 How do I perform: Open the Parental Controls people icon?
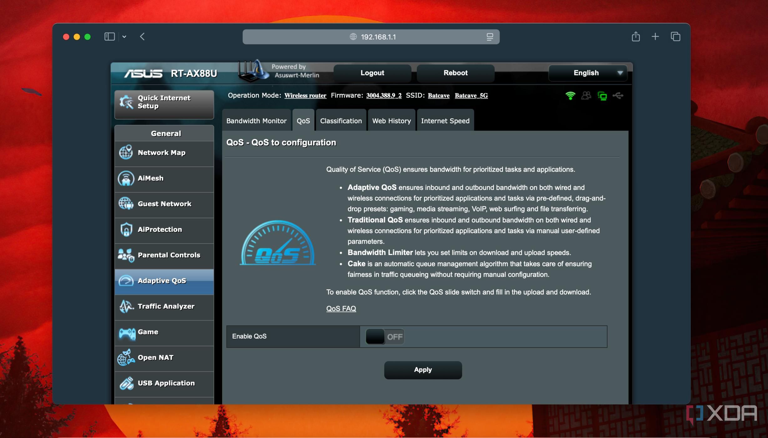126,255
